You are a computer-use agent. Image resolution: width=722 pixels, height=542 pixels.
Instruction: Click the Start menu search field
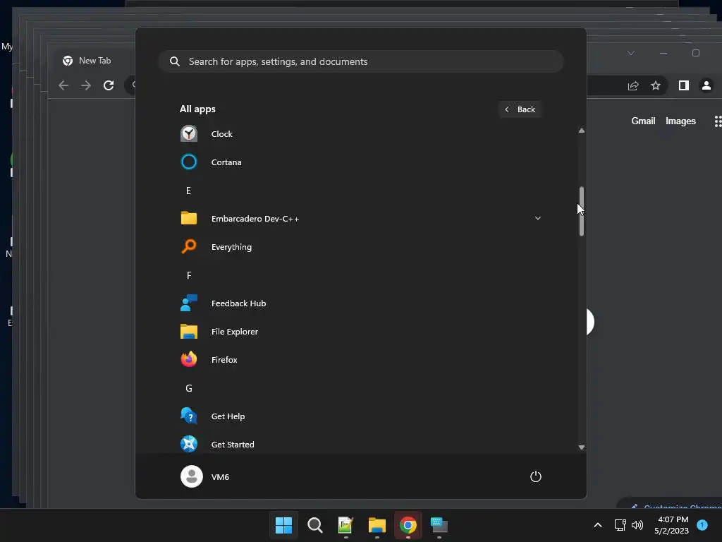(x=361, y=62)
